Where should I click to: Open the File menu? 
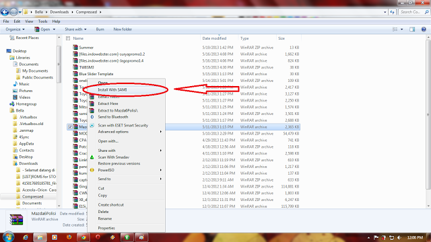click(6, 21)
